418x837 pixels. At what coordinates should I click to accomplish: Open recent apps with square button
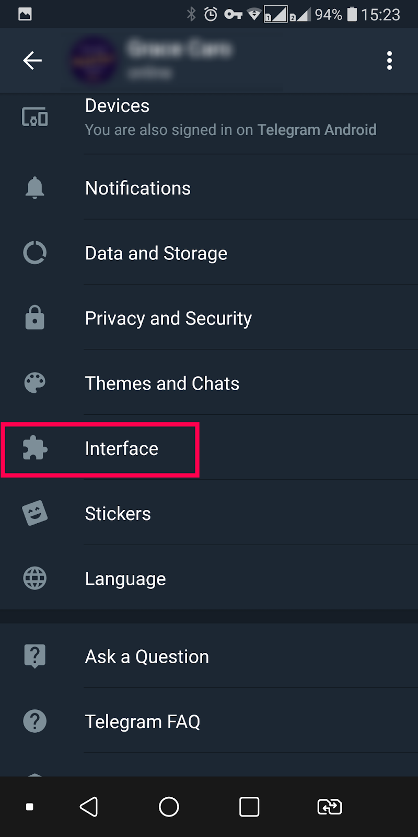point(249,807)
